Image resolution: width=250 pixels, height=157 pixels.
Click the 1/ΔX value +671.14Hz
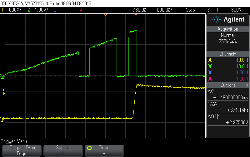[237, 110]
